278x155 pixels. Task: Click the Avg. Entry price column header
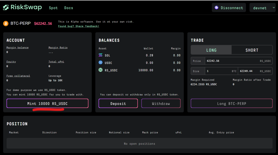click(x=221, y=132)
